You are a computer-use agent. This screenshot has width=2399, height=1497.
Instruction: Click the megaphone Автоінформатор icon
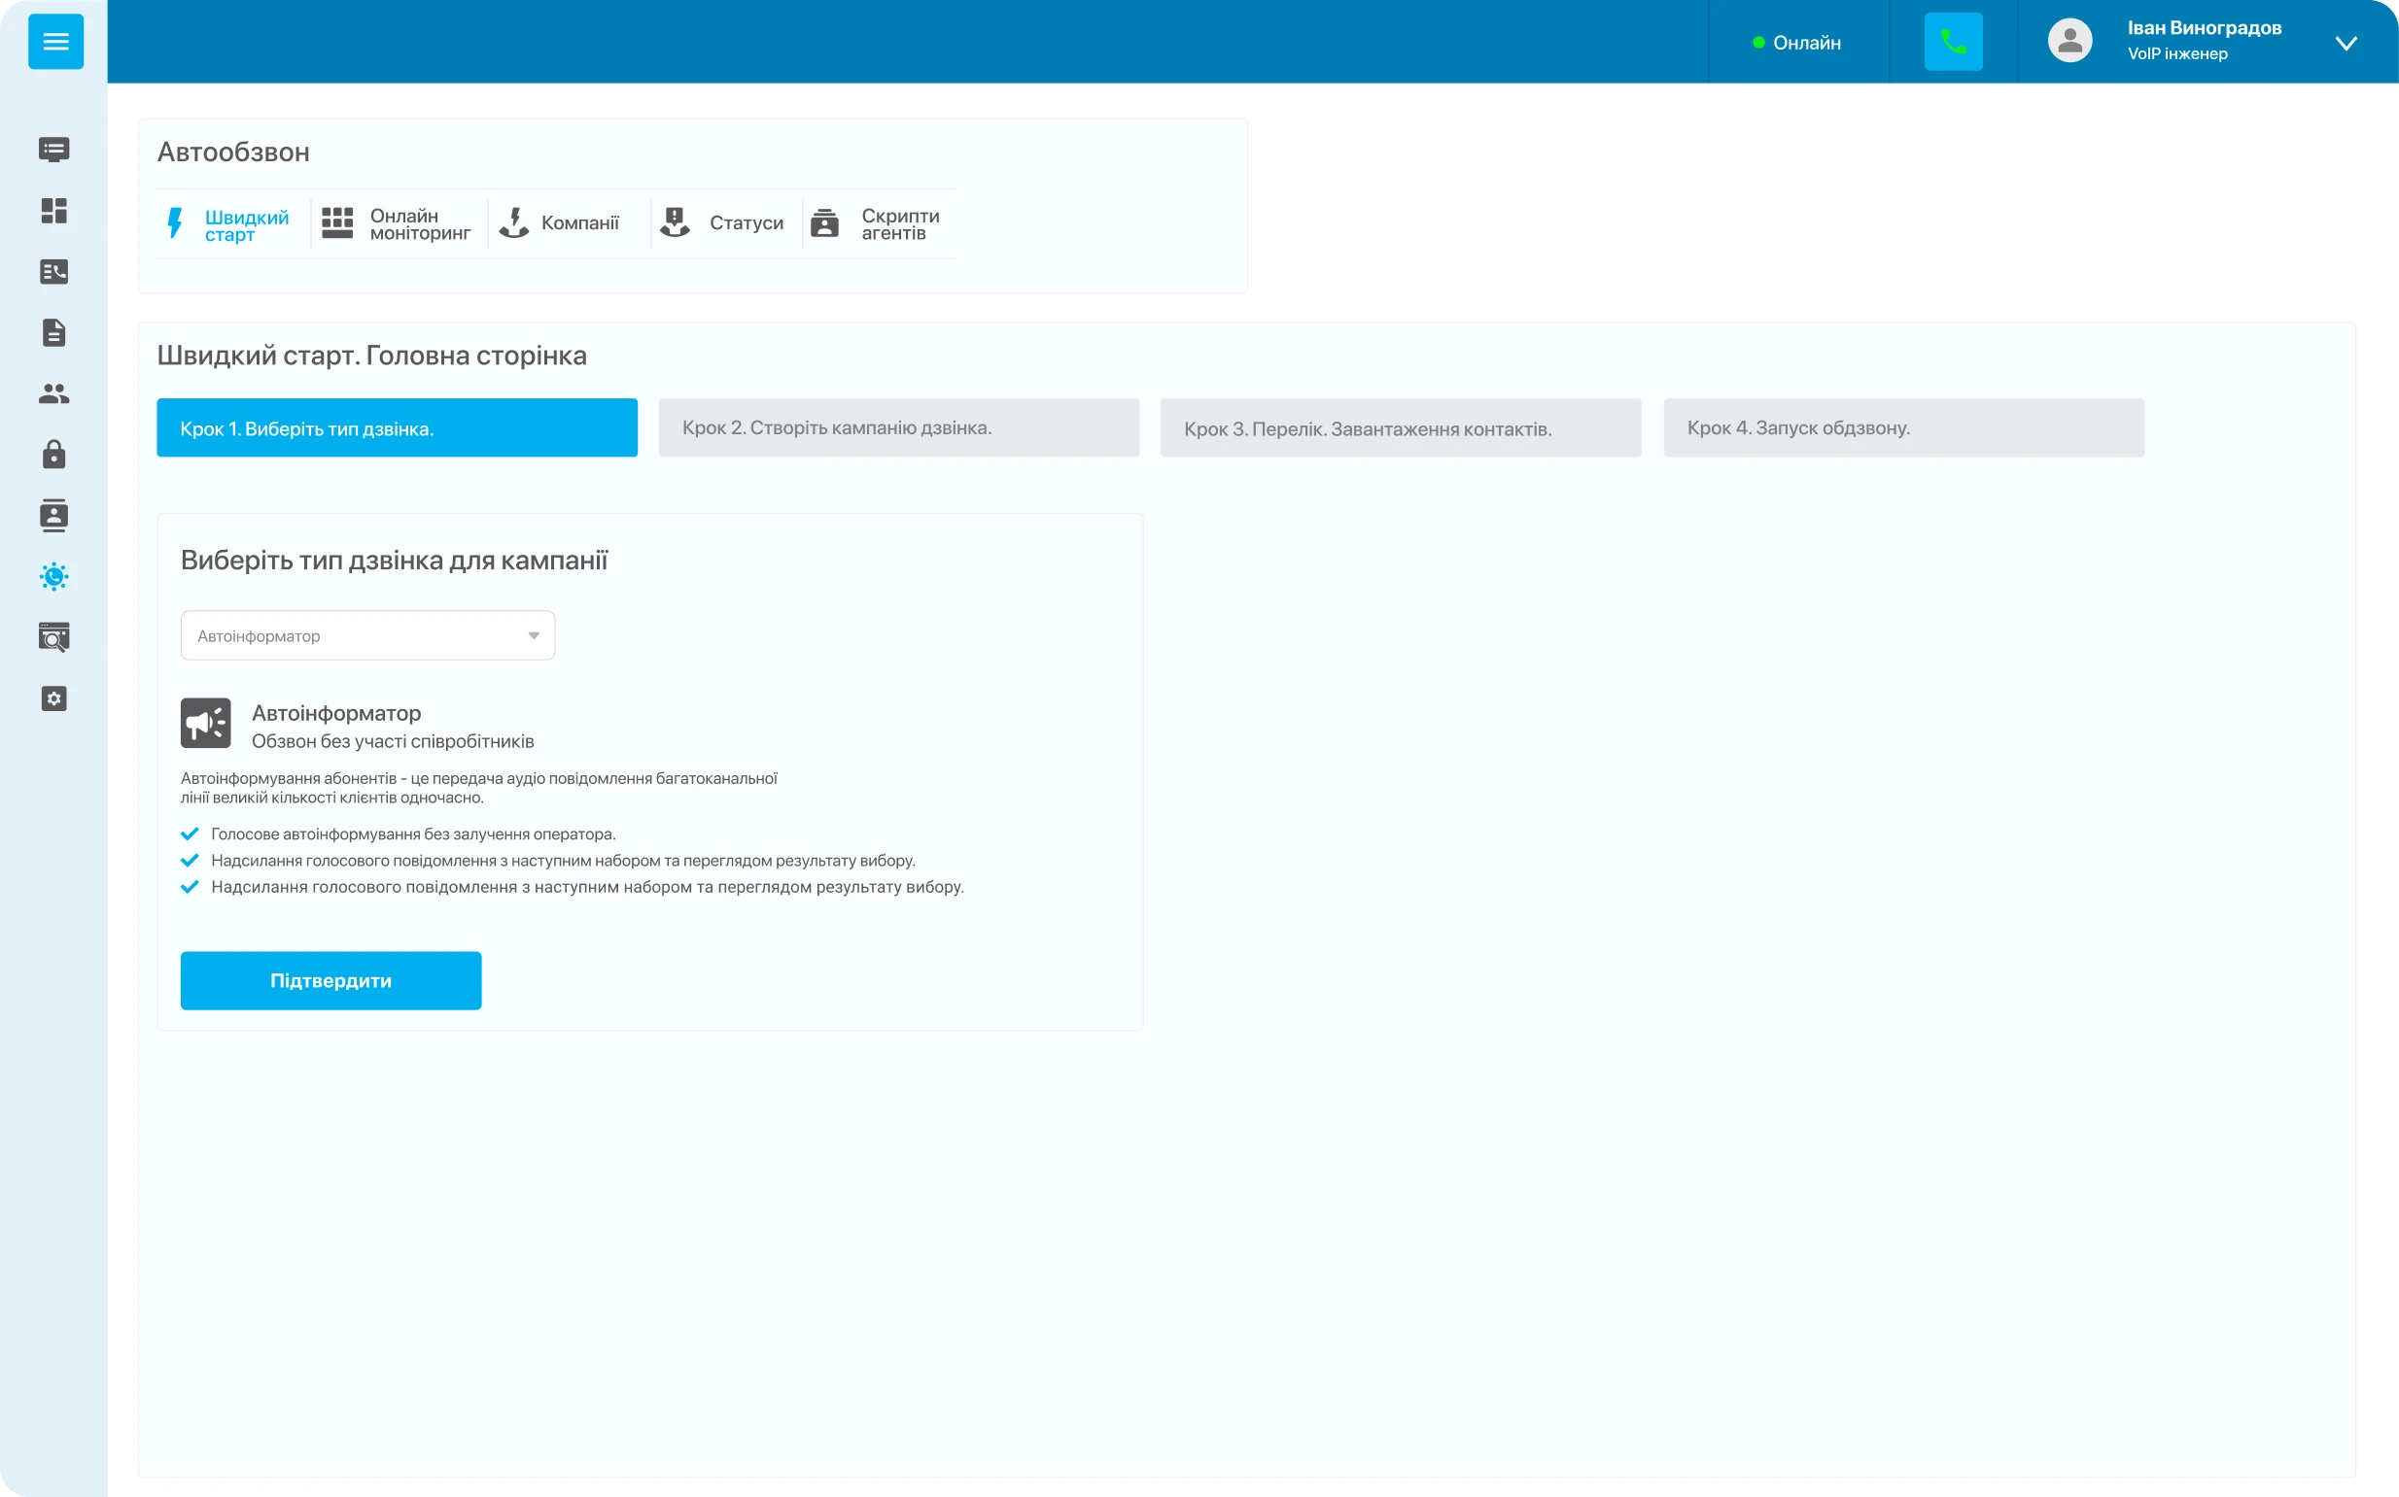(206, 723)
